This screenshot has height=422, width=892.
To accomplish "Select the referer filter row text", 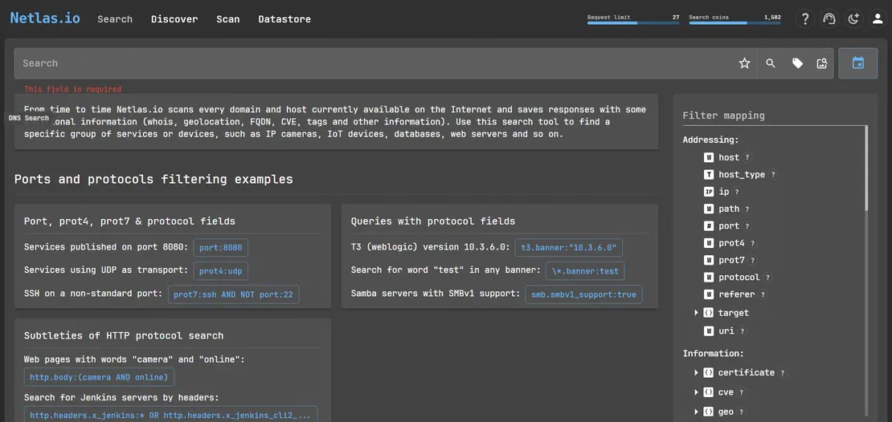I will [x=736, y=294].
